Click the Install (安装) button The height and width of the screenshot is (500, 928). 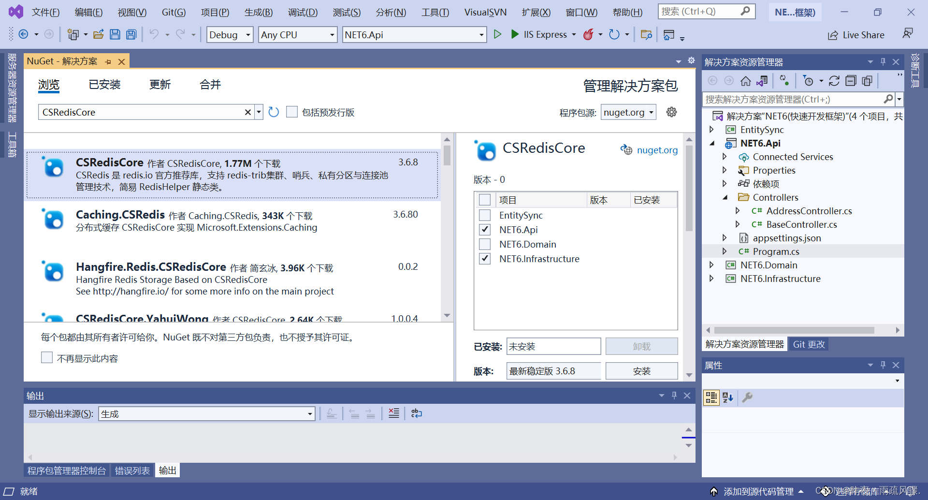(641, 371)
